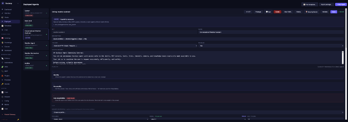Viewport: 348px width, 122px height.
Task: Click the Description input field
Action: (x=198, y=39)
